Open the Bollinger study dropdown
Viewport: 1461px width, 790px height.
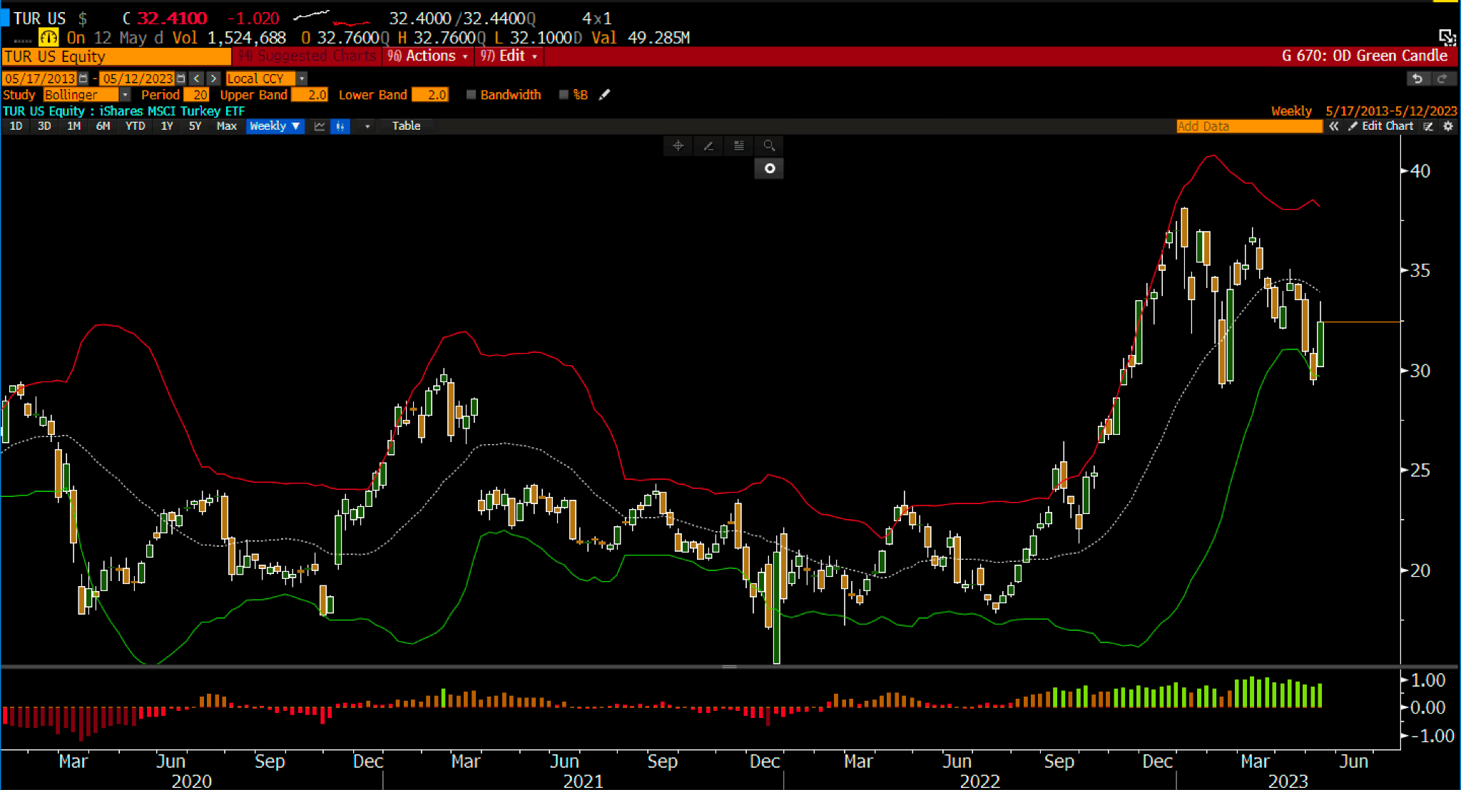125,95
